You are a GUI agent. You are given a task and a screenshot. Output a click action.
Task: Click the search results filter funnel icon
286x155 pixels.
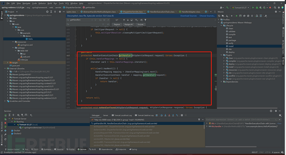[x=145, y=20]
